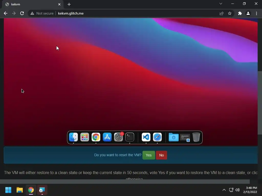The width and height of the screenshot is (262, 196).
Task: Open the Extensions puzzle menu
Action: 240,13
